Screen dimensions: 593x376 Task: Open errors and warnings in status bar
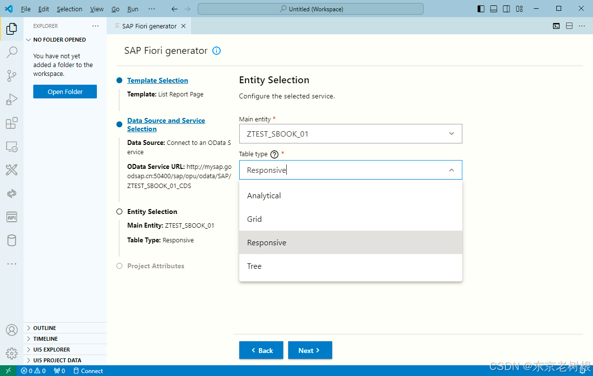click(x=33, y=371)
